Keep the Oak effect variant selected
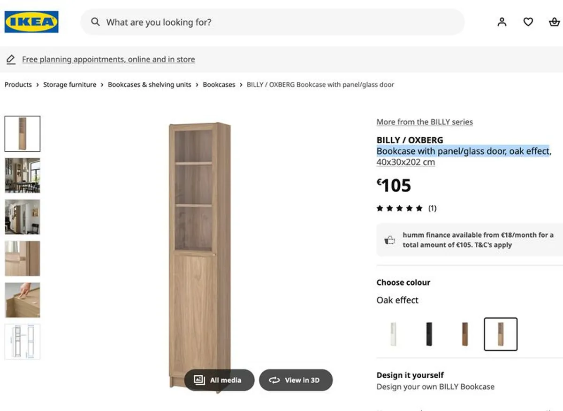The height and width of the screenshot is (411, 563). (x=500, y=334)
